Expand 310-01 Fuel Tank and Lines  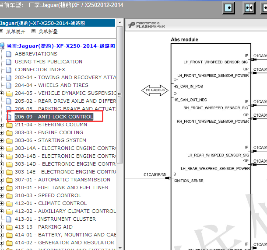tap(2, 187)
